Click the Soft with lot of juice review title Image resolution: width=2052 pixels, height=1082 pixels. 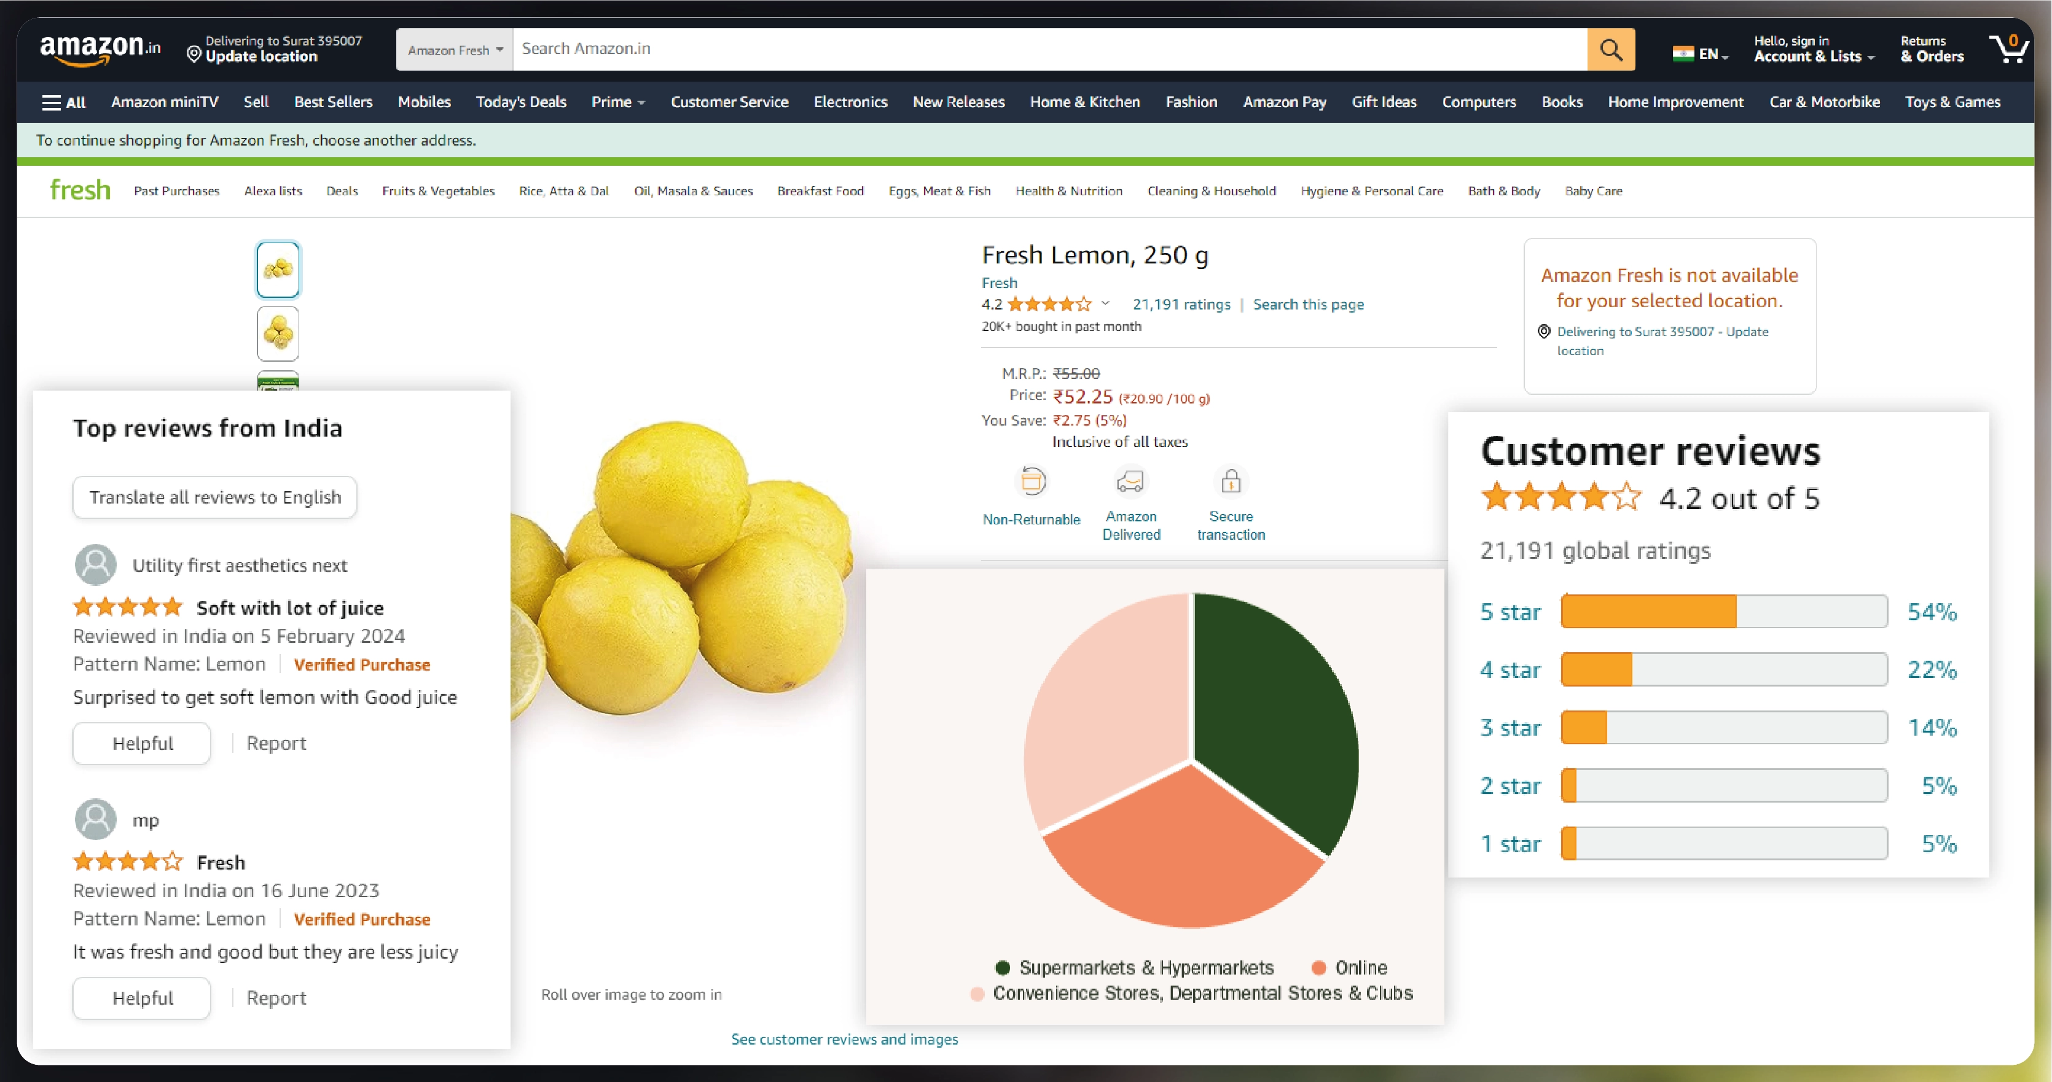290,607
